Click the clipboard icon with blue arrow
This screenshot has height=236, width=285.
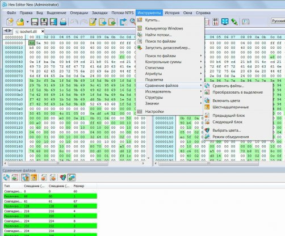tap(102, 22)
